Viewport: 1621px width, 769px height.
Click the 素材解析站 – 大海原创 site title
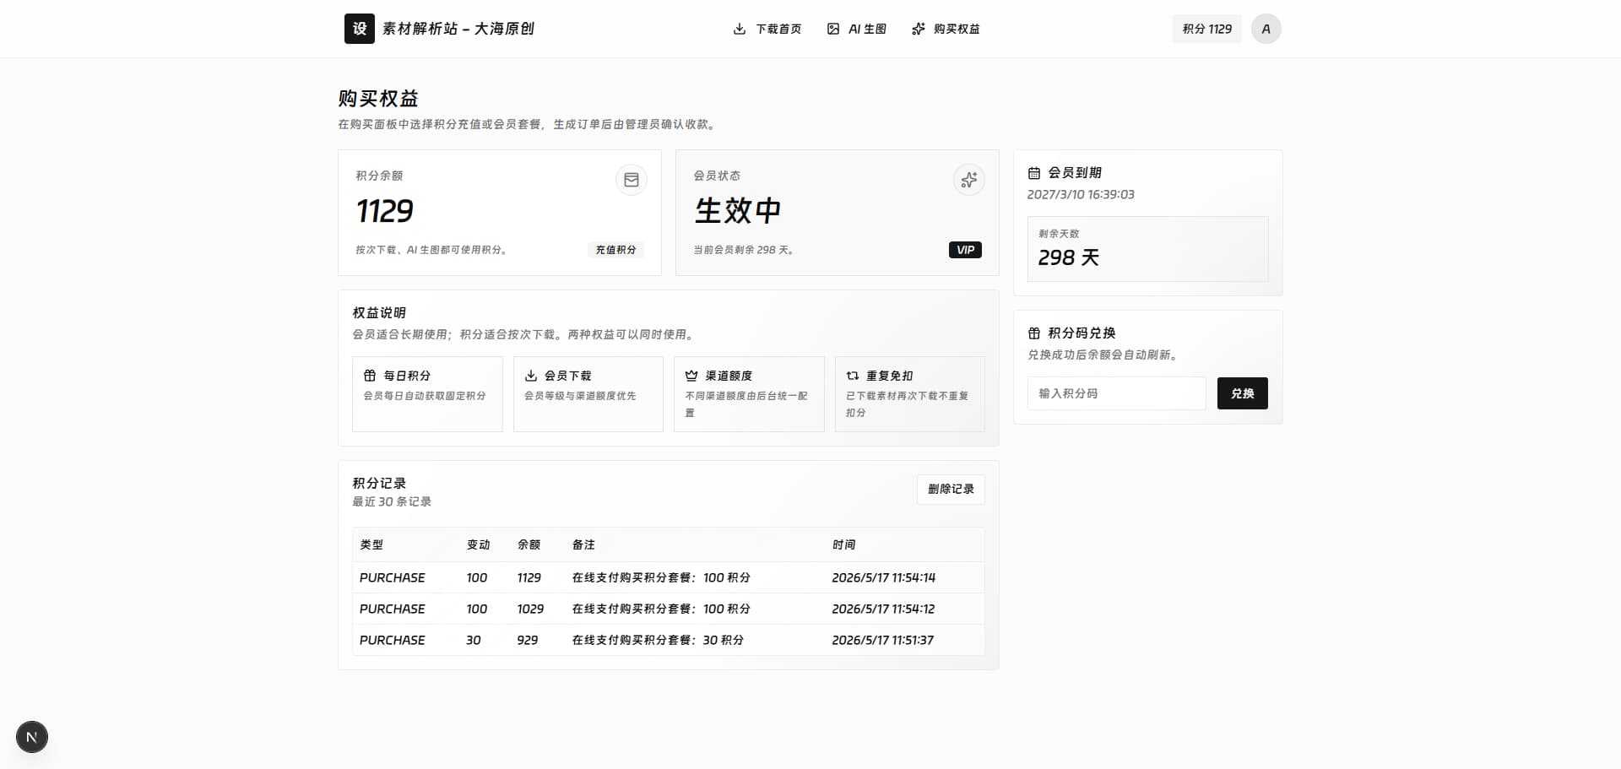(x=458, y=29)
